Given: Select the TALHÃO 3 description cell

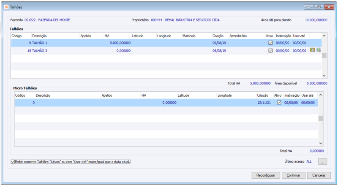Looking at the screenshot, I should click(x=39, y=51).
